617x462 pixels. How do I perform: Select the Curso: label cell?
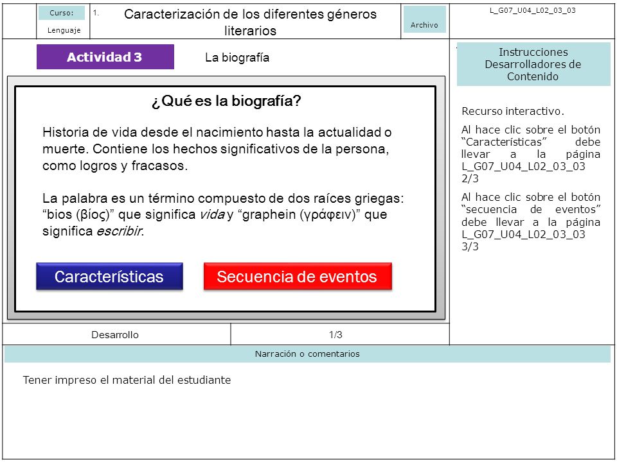pos(62,13)
